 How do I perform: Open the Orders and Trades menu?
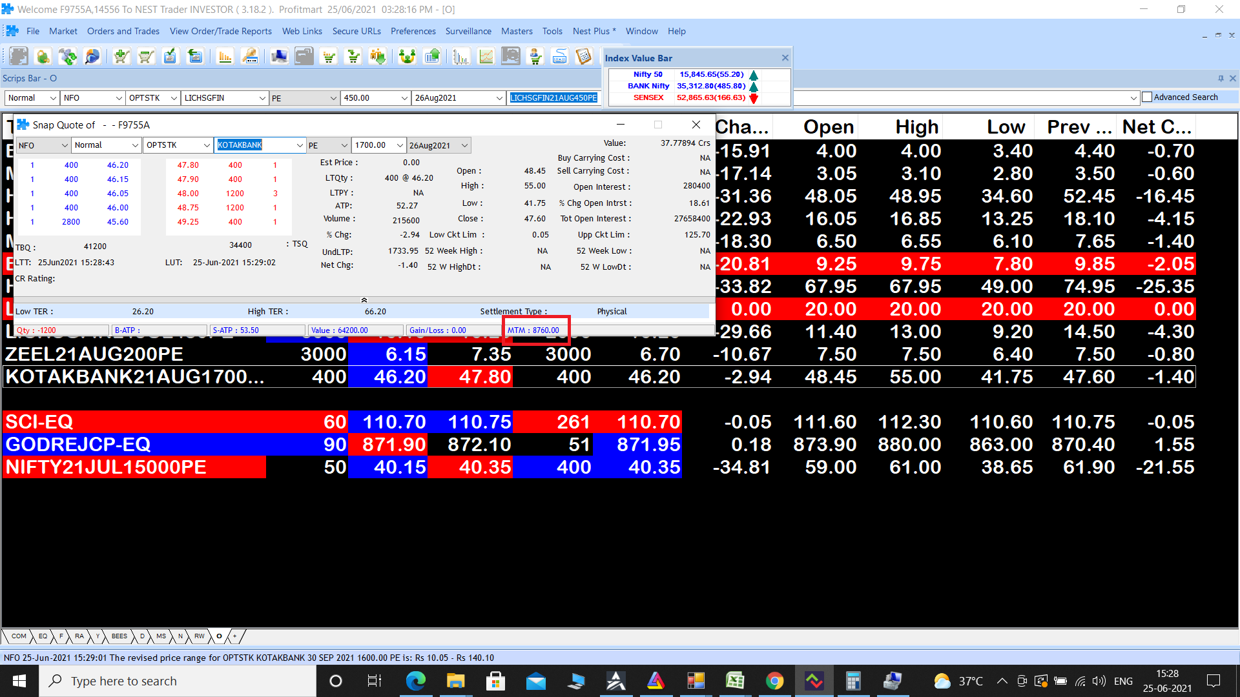point(123,31)
